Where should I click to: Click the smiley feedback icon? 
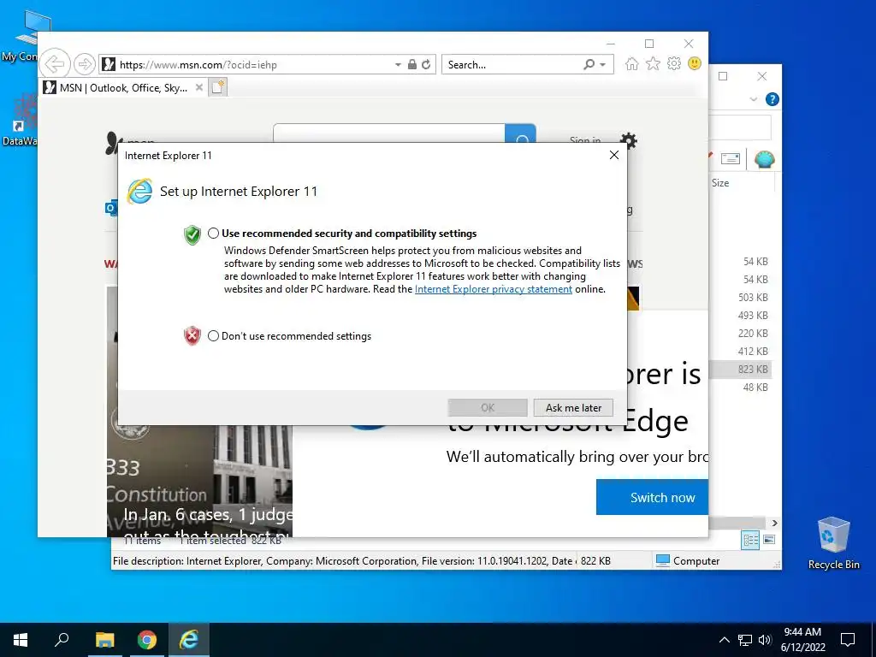[695, 63]
